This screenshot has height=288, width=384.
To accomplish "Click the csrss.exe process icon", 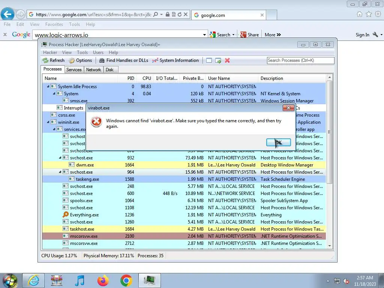I will (x=53, y=115).
